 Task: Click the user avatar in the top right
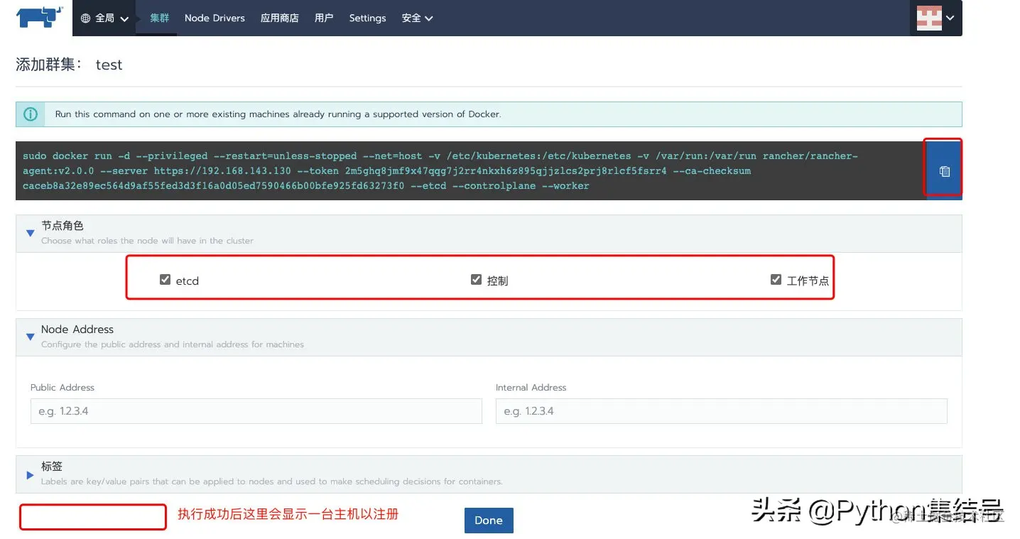(931, 18)
